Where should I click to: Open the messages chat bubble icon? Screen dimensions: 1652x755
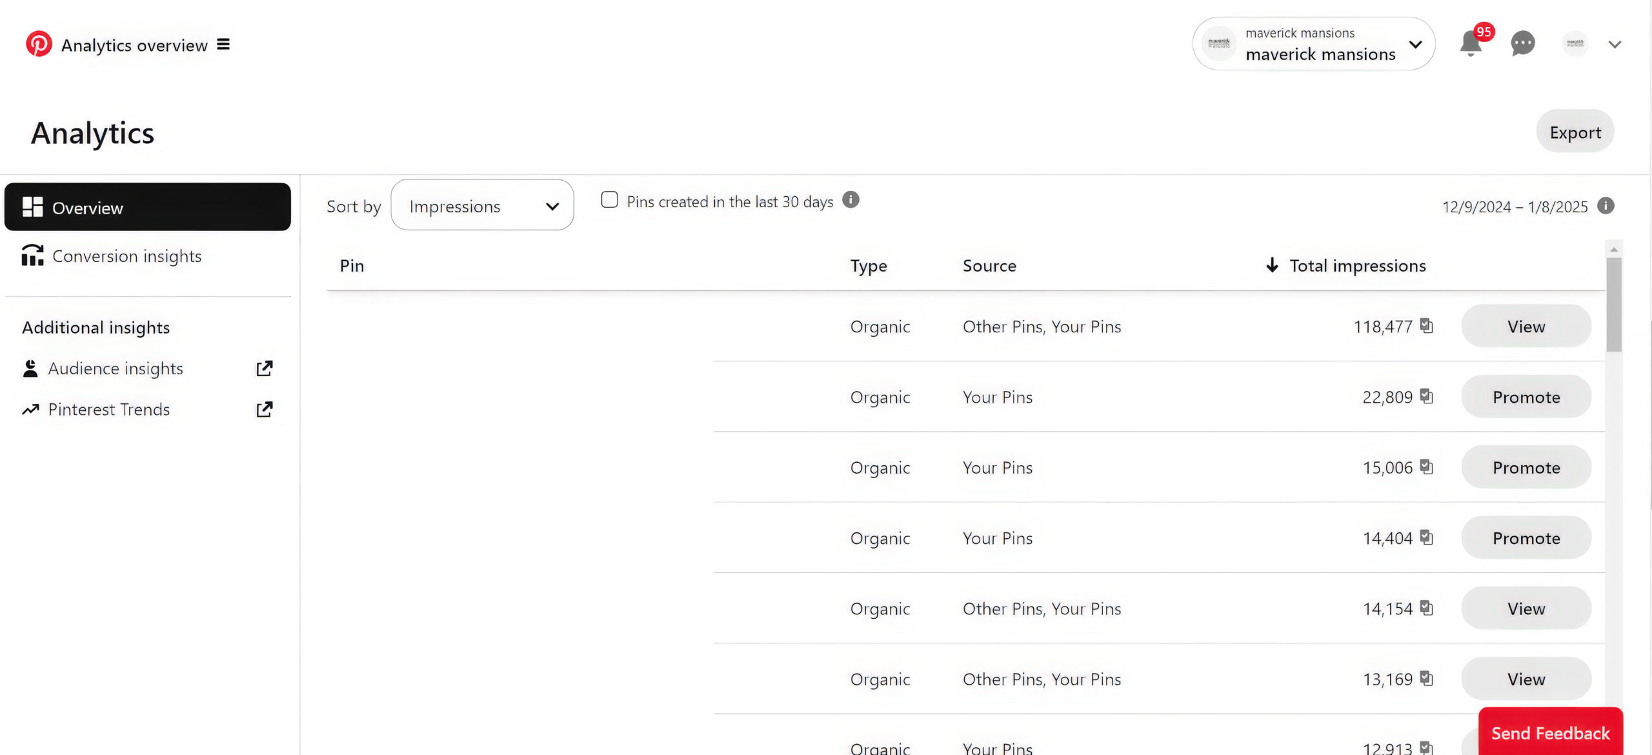point(1522,44)
